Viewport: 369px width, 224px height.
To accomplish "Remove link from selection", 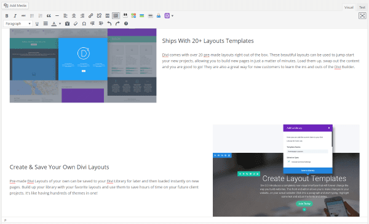I will click(x=99, y=16).
